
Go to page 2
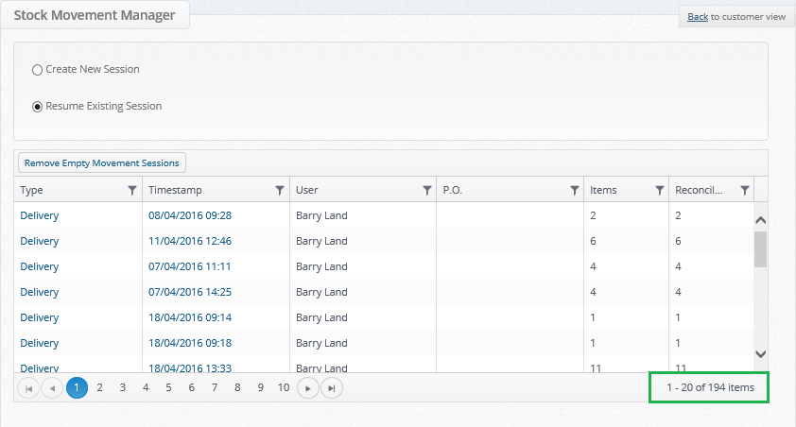[x=99, y=388]
